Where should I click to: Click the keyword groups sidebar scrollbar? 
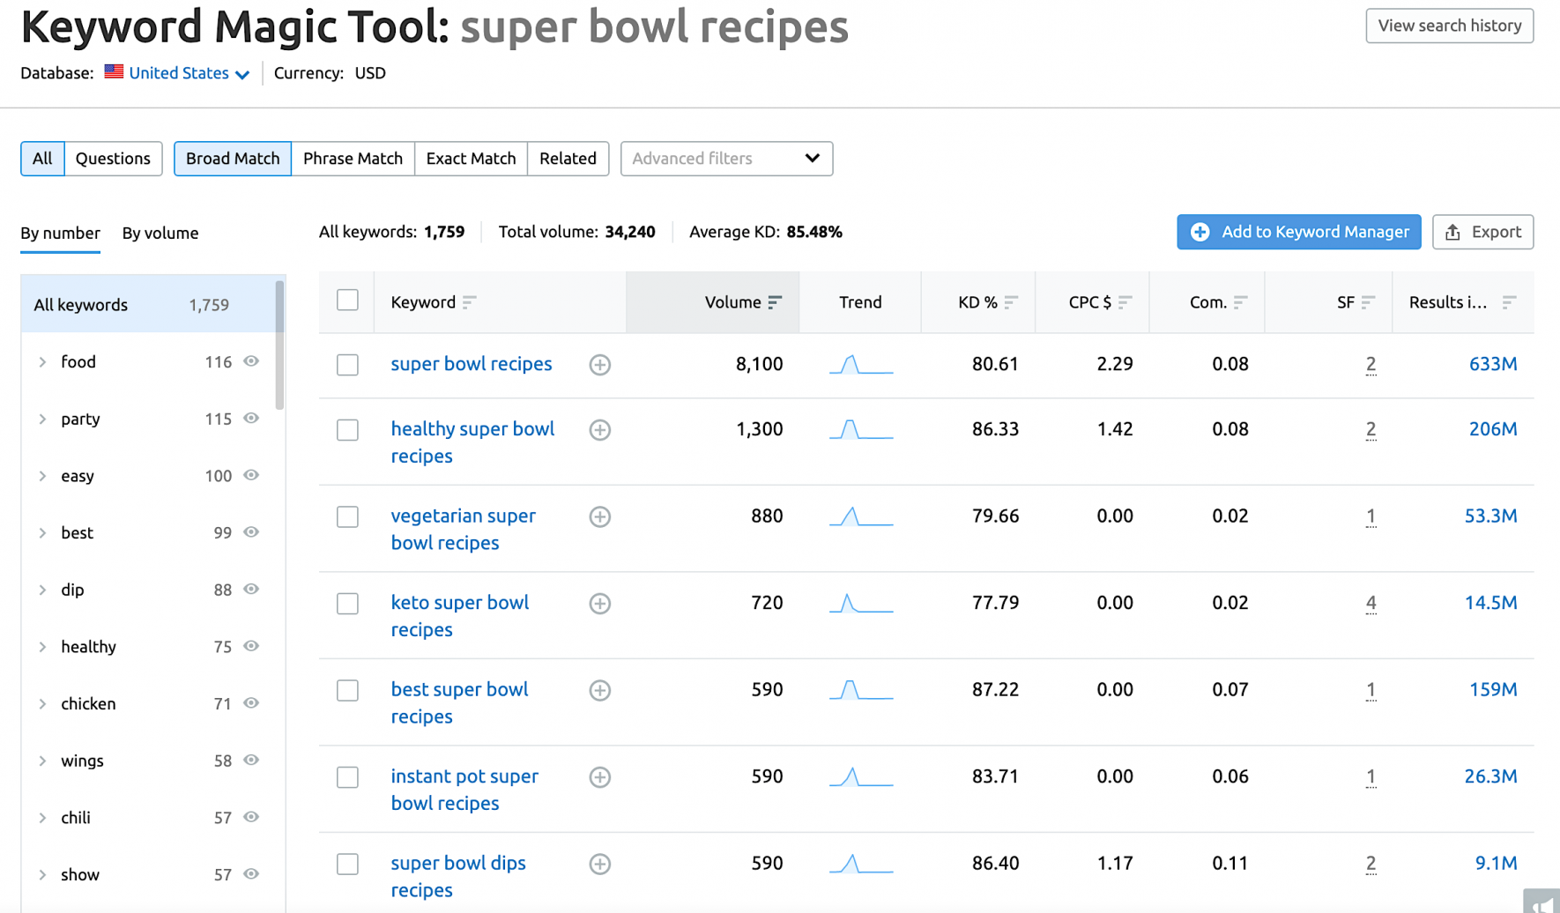(x=280, y=345)
